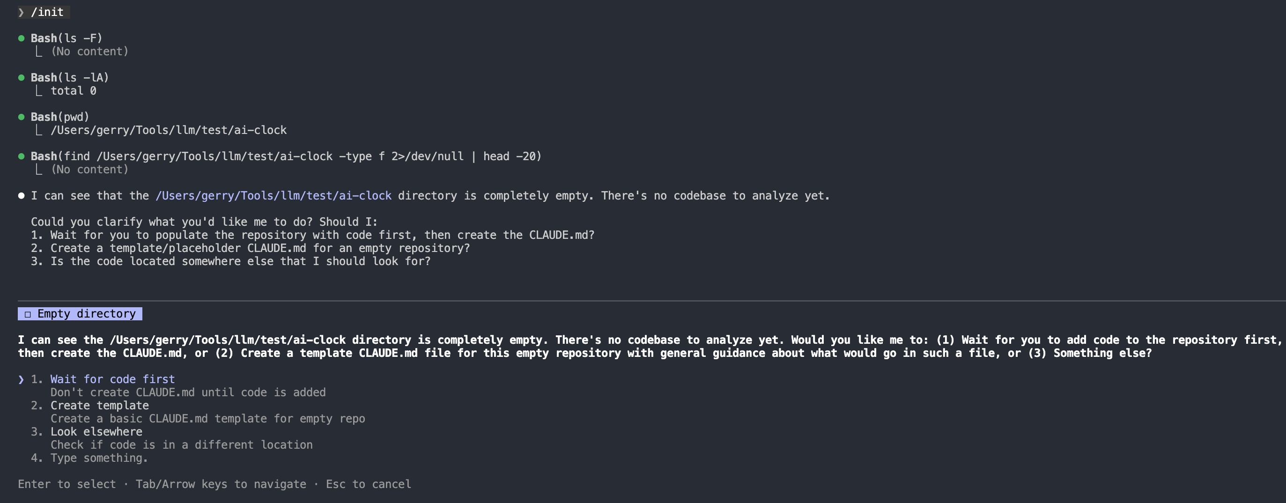Screen dimensions: 1286x503
Task: Click the green status dot beside Bash(ls -F)
Action: coord(22,38)
